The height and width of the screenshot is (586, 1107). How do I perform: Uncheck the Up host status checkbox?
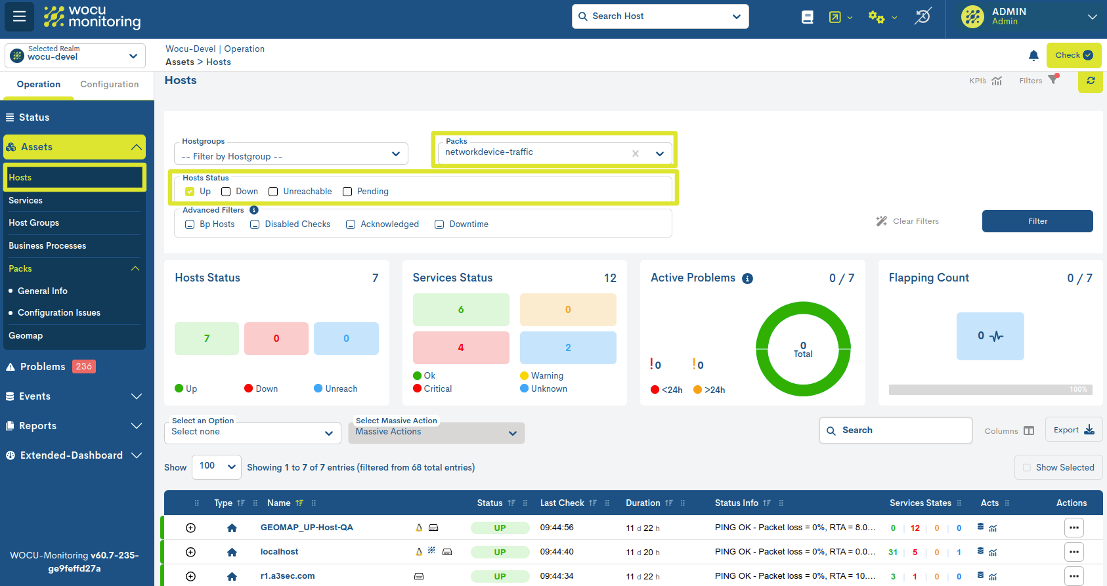coord(190,192)
